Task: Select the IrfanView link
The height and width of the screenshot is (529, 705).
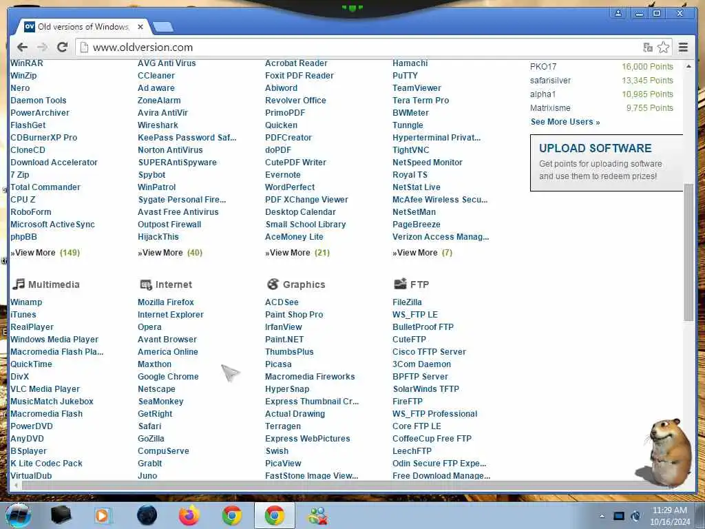Action: tap(284, 327)
